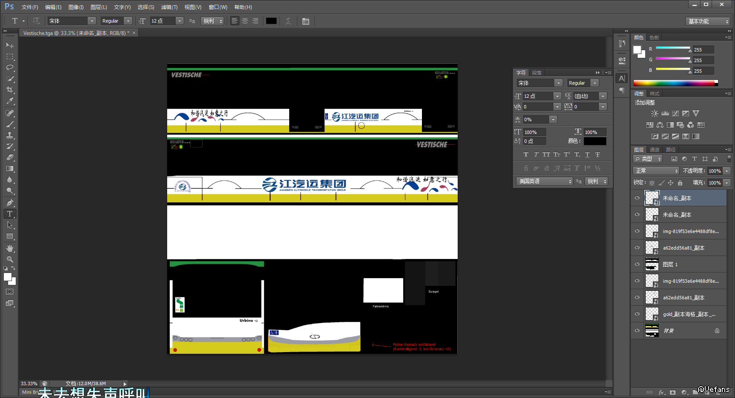The image size is (735, 398).
Task: Add Brightness/Contrast adjustment icon
Action: tap(655, 114)
